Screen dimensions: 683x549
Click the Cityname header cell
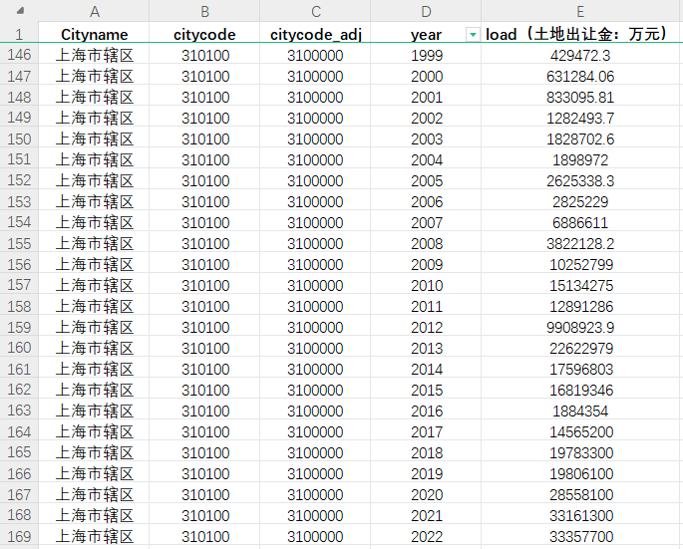tap(94, 34)
